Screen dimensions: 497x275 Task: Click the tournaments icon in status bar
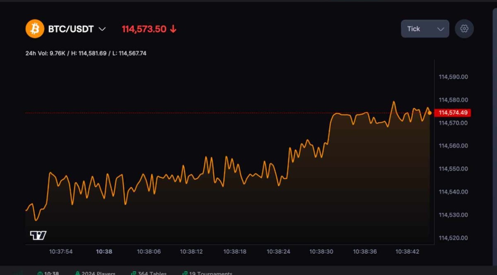coord(185,273)
